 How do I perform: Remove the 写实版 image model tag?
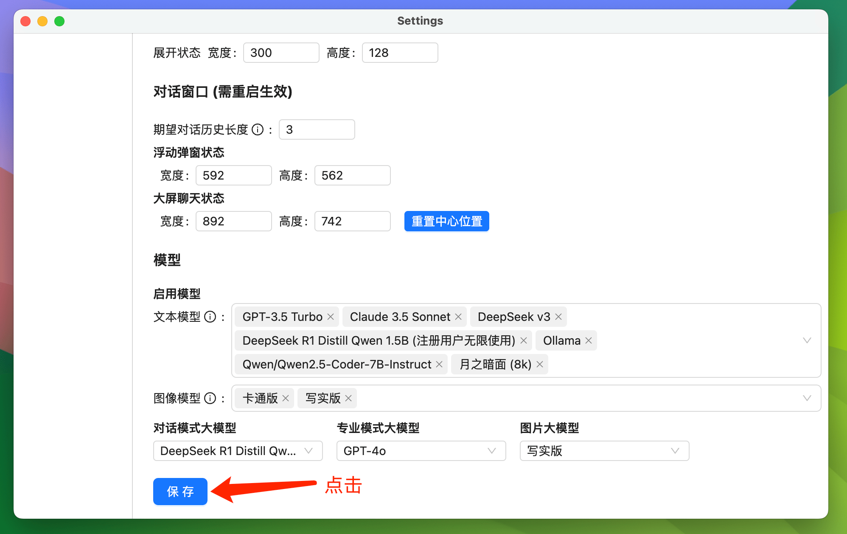click(x=348, y=398)
